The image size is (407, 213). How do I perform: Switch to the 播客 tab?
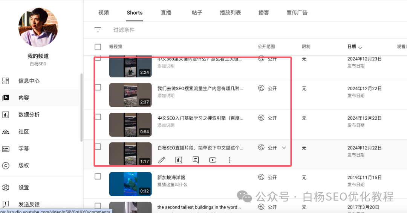pos(264,13)
